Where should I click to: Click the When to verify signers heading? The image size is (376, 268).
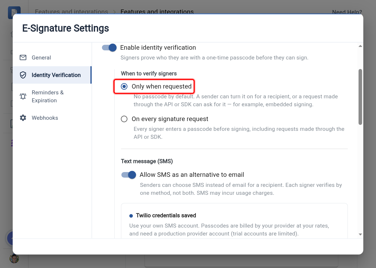149,73
